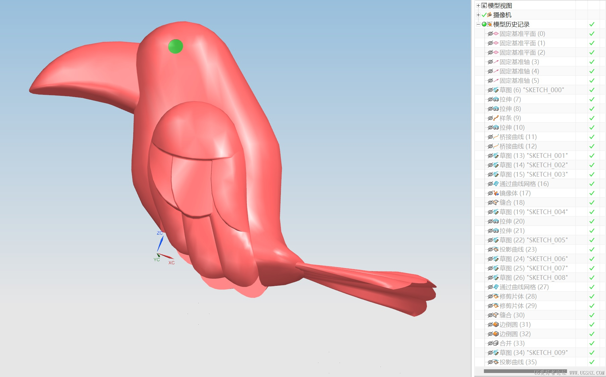This screenshot has height=377, width=606.
Task: Toggle visibility eye of 投影曲线 (23)
Action: tap(490, 250)
